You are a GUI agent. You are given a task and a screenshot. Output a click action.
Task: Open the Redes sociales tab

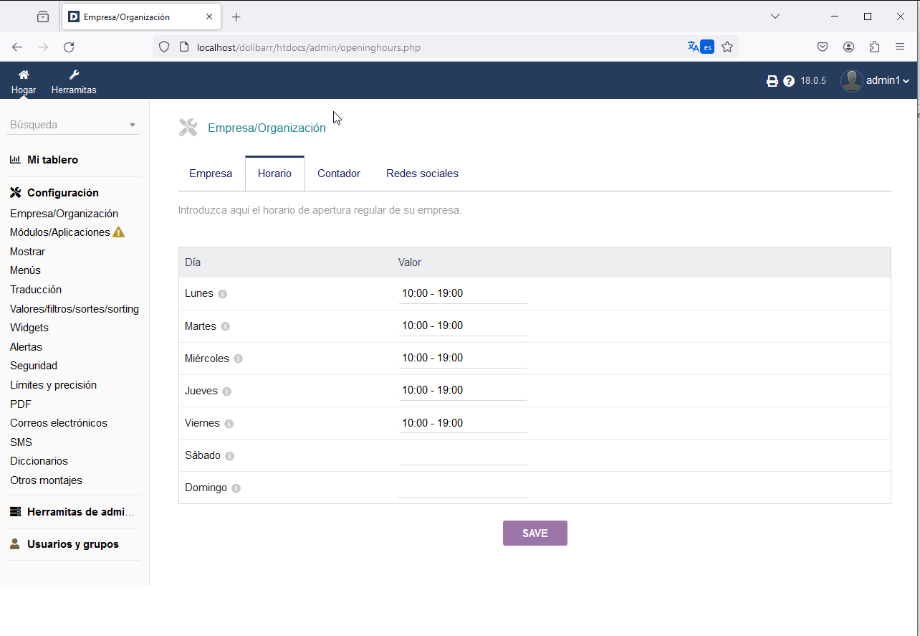tap(422, 174)
